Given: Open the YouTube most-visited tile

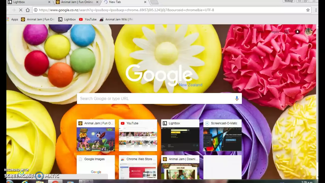Looking at the screenshot, I should click(138, 135).
